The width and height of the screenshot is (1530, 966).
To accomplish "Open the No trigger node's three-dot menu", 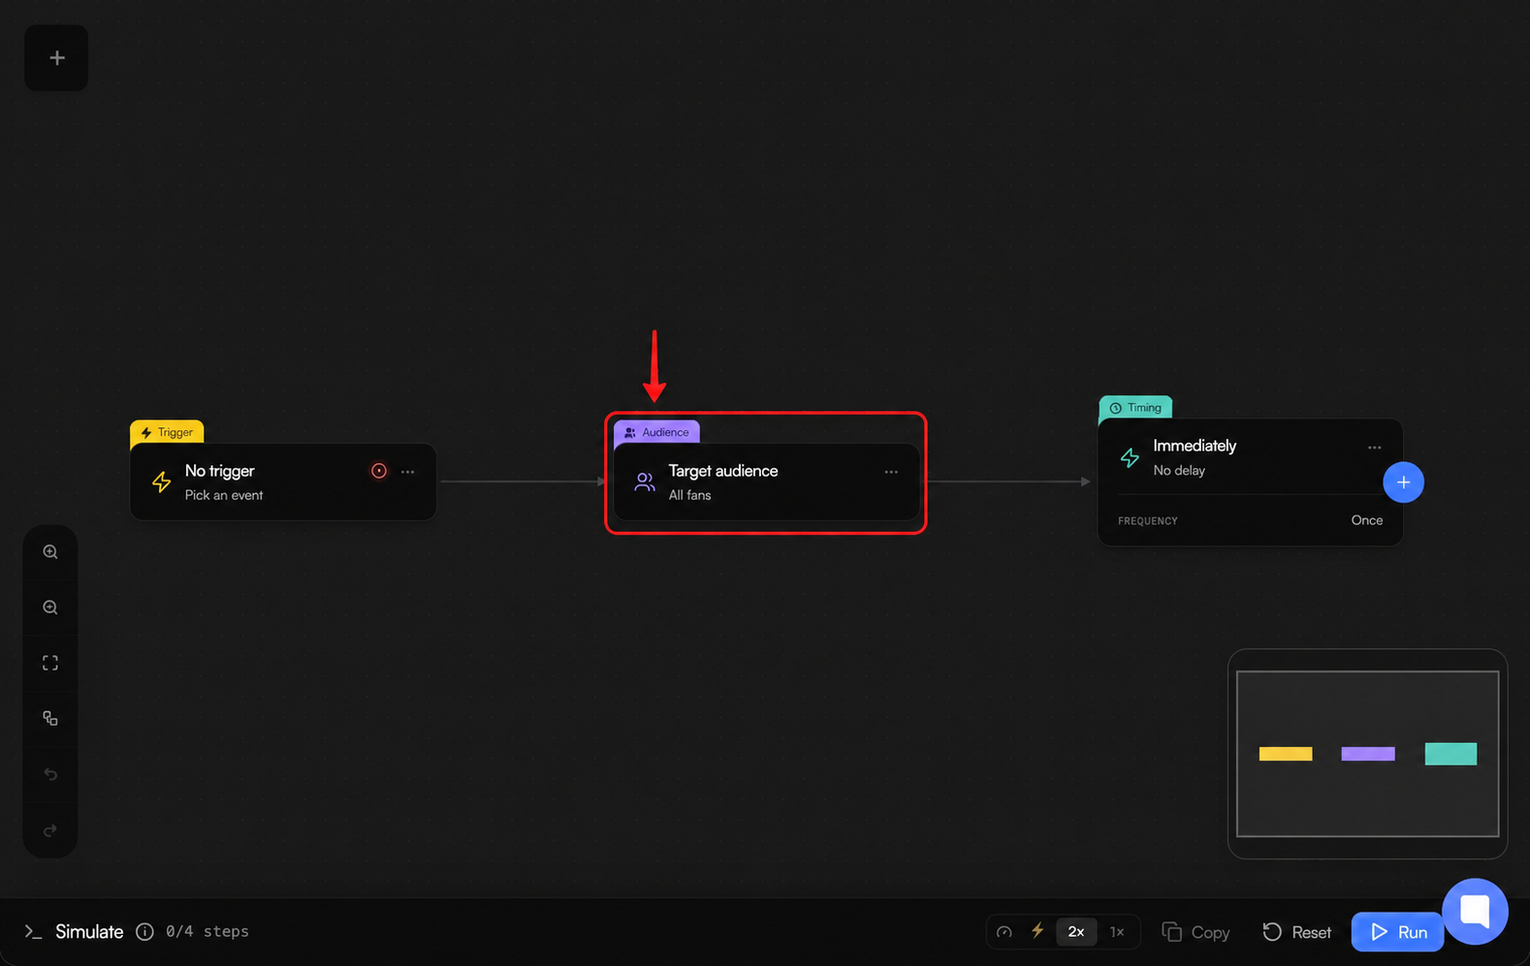I will click(x=408, y=472).
